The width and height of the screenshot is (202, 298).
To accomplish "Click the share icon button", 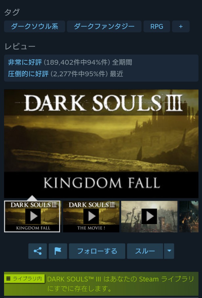I will [38, 251].
